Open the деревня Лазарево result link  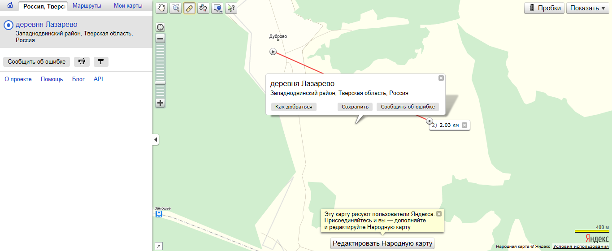(47, 25)
